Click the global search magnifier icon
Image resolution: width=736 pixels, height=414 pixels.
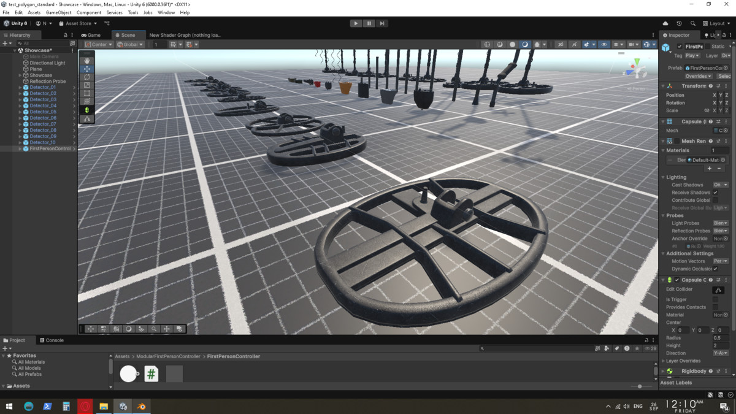coord(692,23)
